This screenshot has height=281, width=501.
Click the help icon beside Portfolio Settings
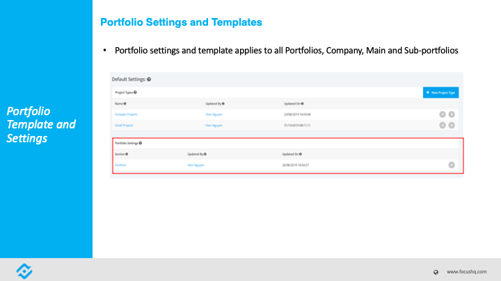141,143
